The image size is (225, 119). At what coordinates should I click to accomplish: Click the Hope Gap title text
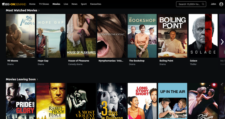coord(43,61)
